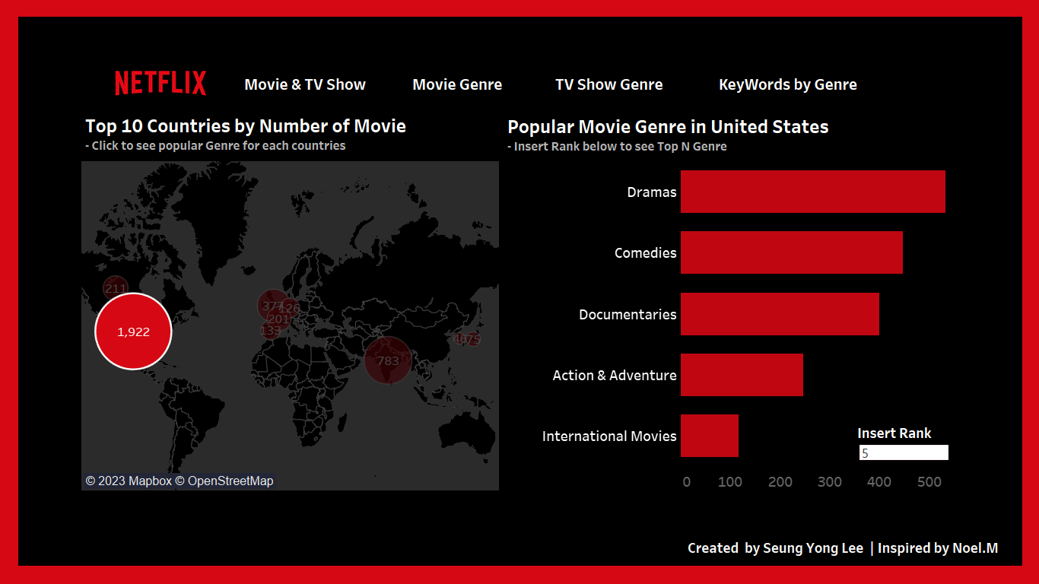Viewport: 1039px width, 584px height.
Task: Select the 75 bubble over Japan
Action: pos(473,340)
